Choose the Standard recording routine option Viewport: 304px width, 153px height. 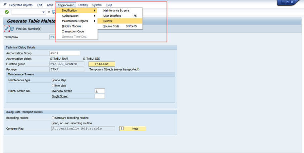(x=53, y=118)
